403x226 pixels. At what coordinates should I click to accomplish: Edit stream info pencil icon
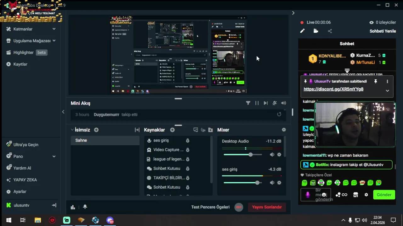[302, 31]
